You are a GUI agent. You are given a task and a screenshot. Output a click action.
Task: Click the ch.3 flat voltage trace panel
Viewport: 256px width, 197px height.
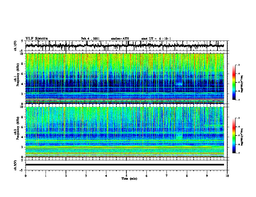tap(126, 165)
